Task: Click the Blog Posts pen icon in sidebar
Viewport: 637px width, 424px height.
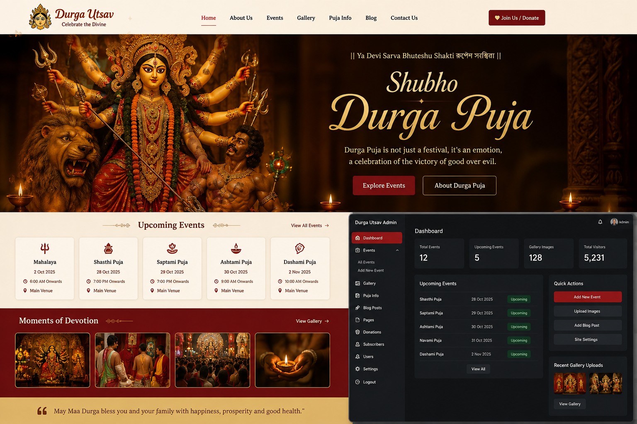Action: 357,308
